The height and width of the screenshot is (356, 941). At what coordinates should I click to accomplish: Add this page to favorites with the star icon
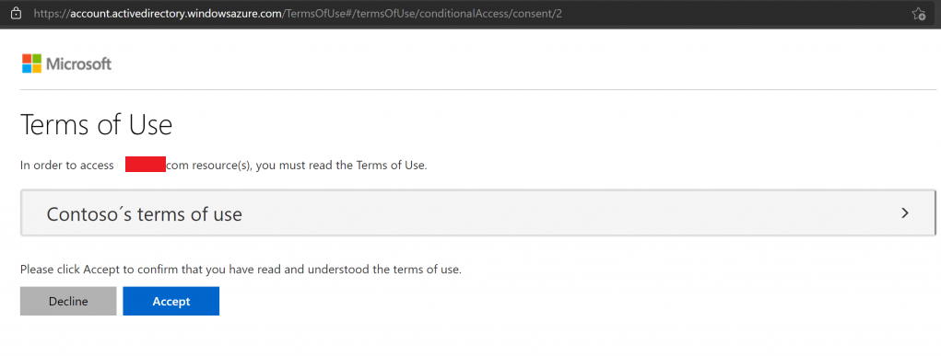pyautogui.click(x=918, y=13)
